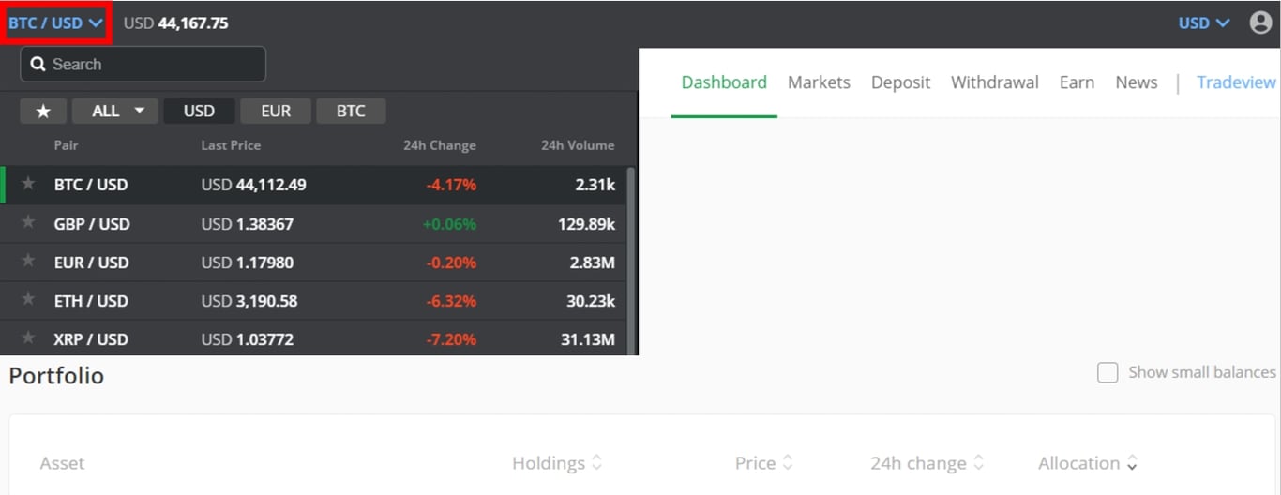Click the user account profile icon
Viewport: 1281px width, 495px height.
pyautogui.click(x=1260, y=22)
